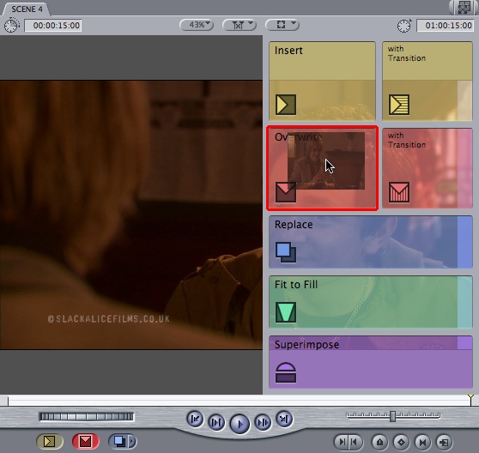Screen dimensions: 479x453
Task: Click Play Around Current Frame button
Action: pos(263,422)
